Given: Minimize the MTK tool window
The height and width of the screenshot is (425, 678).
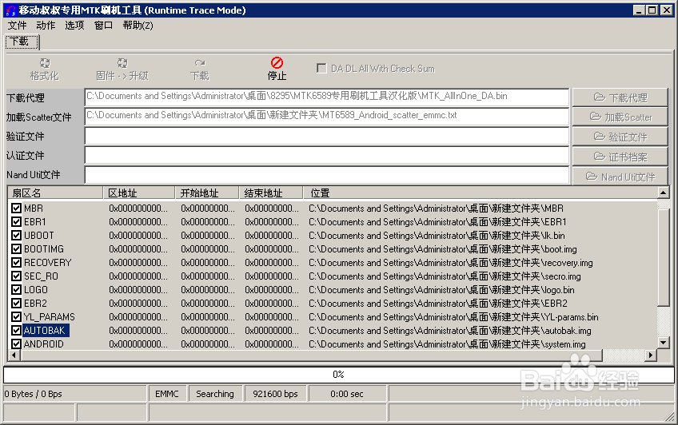Looking at the screenshot, I should point(639,10).
